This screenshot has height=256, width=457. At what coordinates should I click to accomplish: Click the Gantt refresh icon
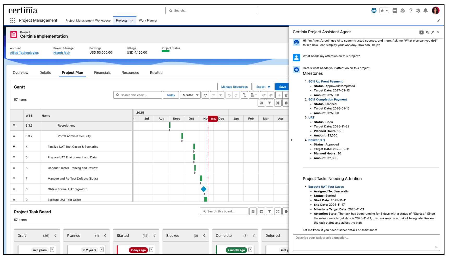tap(205, 95)
